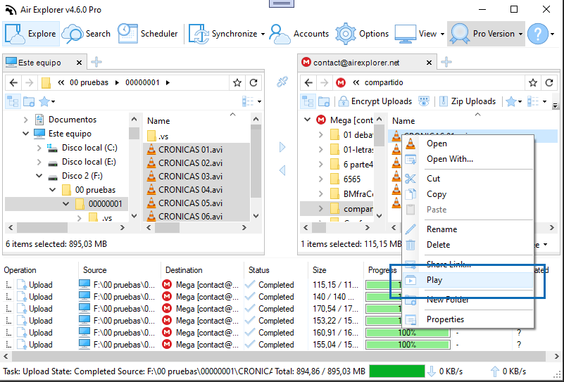
Task: Toggle Zip Uploads
Action: 468,101
